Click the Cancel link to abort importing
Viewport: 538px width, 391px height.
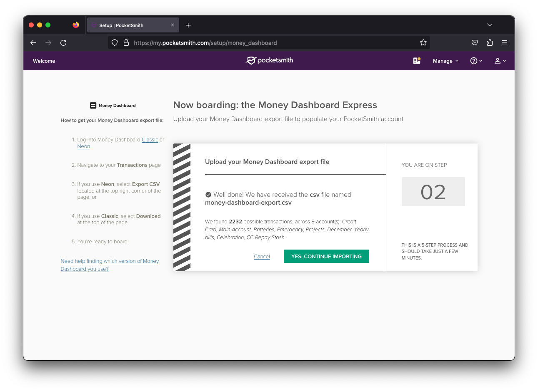pyautogui.click(x=262, y=256)
